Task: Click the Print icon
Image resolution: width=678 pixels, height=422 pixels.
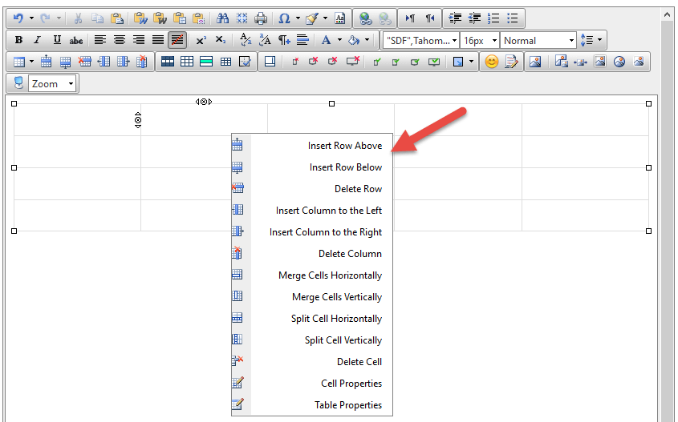Action: click(x=261, y=18)
